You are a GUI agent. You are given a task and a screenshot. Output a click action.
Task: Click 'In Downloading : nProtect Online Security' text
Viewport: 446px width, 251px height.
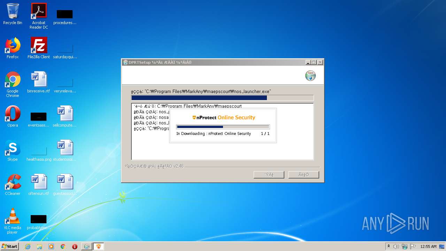coord(214,134)
